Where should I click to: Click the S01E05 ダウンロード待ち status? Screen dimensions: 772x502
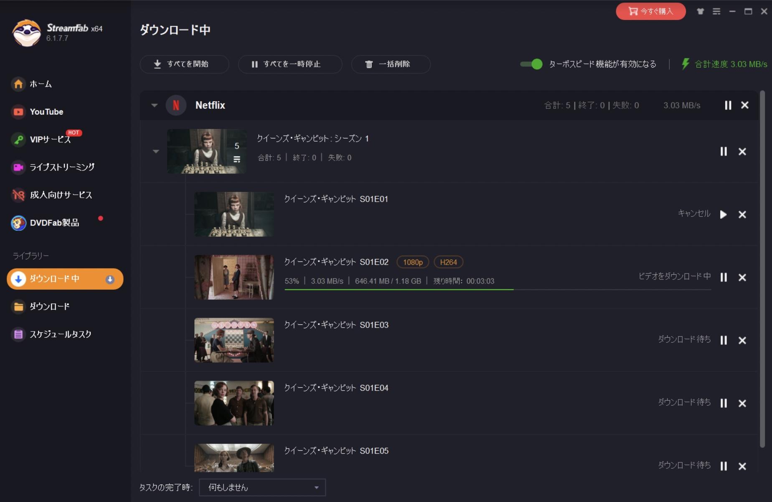[x=684, y=465]
